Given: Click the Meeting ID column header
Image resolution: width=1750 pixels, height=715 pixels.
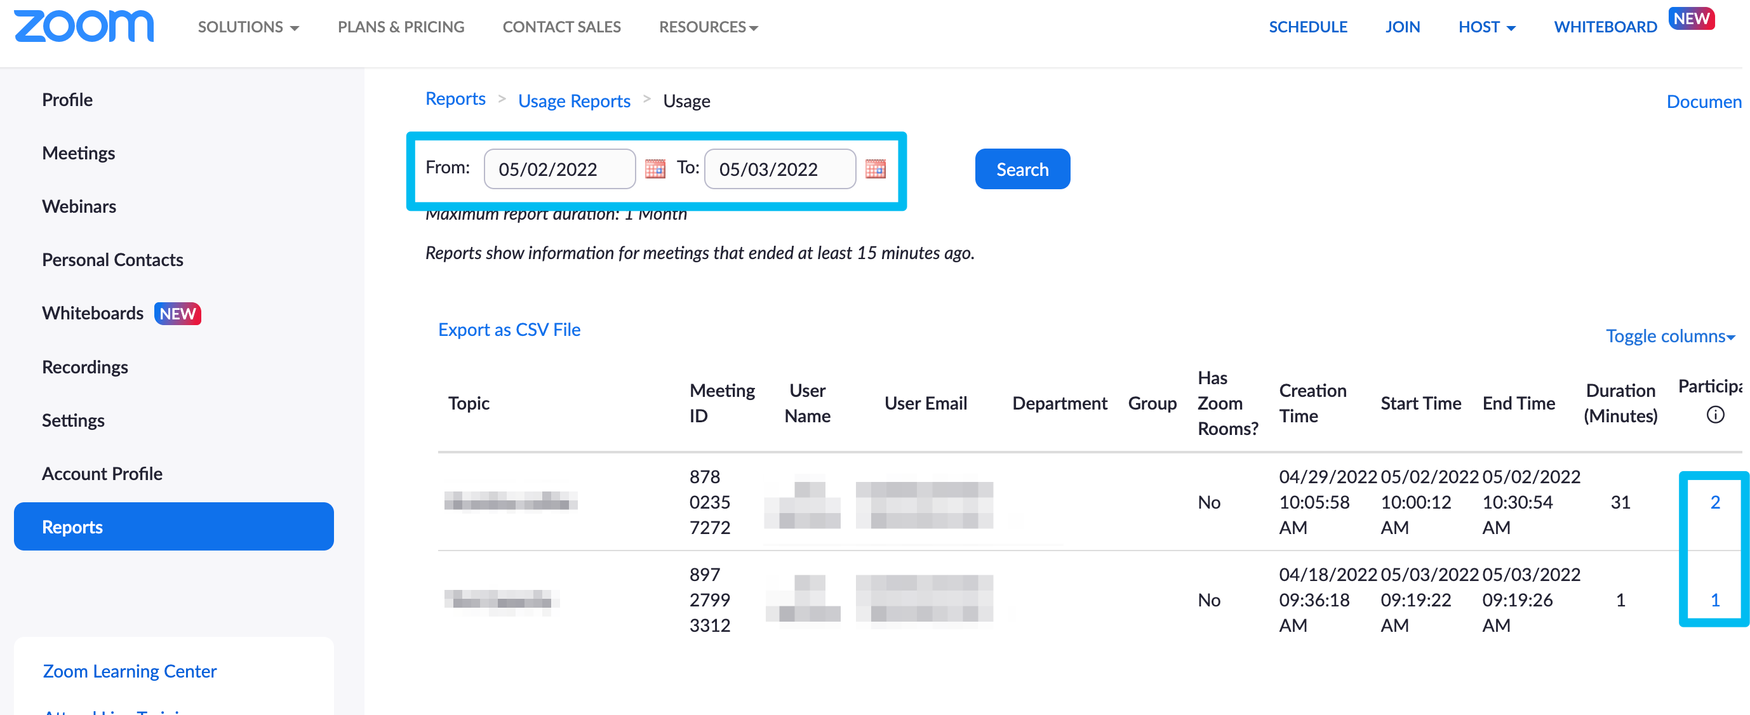Looking at the screenshot, I should pos(721,403).
